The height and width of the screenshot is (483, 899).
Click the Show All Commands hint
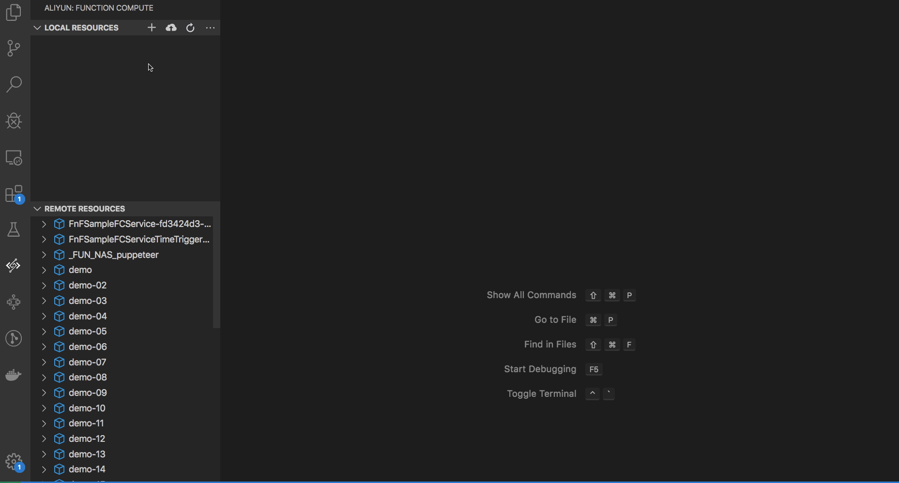(x=532, y=295)
